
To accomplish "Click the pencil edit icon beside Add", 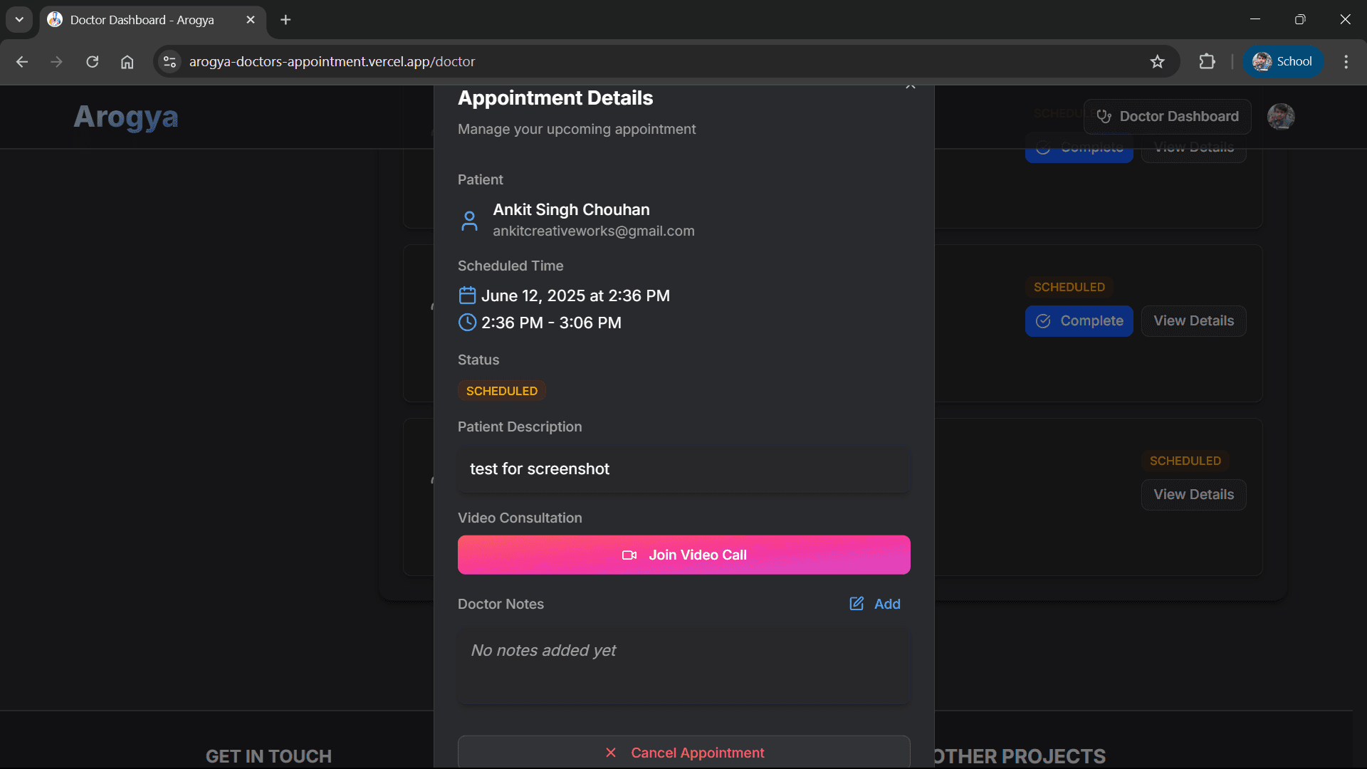I will point(857,604).
